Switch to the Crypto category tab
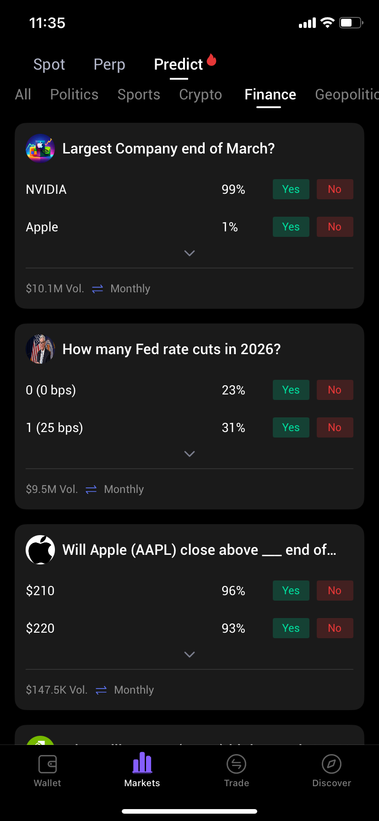The image size is (379, 821). (200, 94)
